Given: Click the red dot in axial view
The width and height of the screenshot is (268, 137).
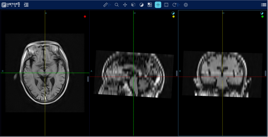Looking at the screenshot, I should [x=85, y=16].
